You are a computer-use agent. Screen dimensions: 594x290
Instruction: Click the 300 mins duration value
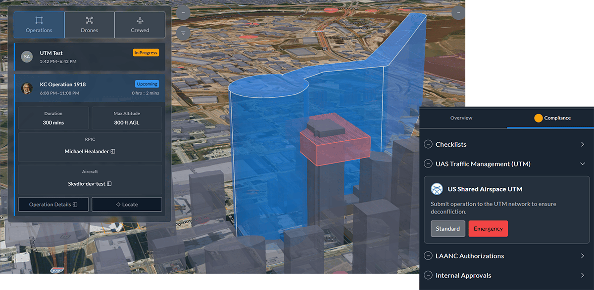[53, 123]
